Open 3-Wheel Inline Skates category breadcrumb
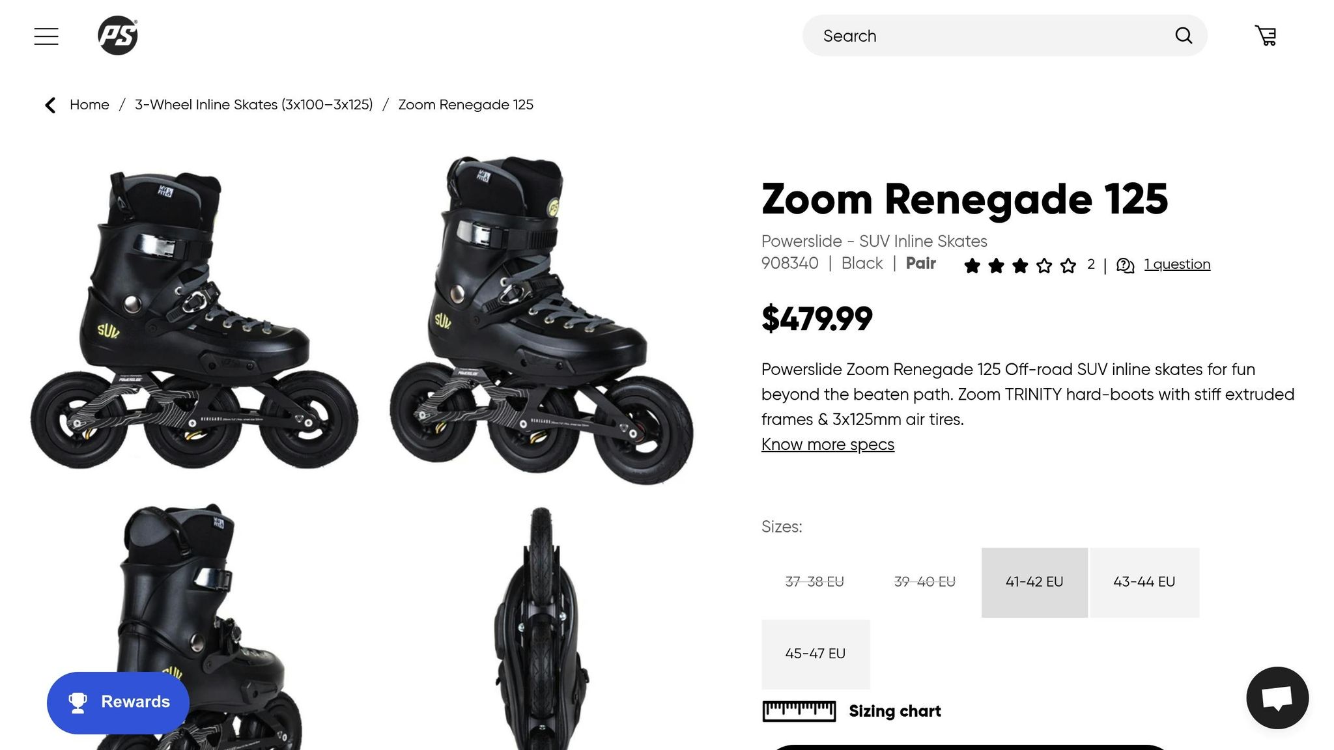Viewport: 1334px width, 750px height. coord(254,104)
